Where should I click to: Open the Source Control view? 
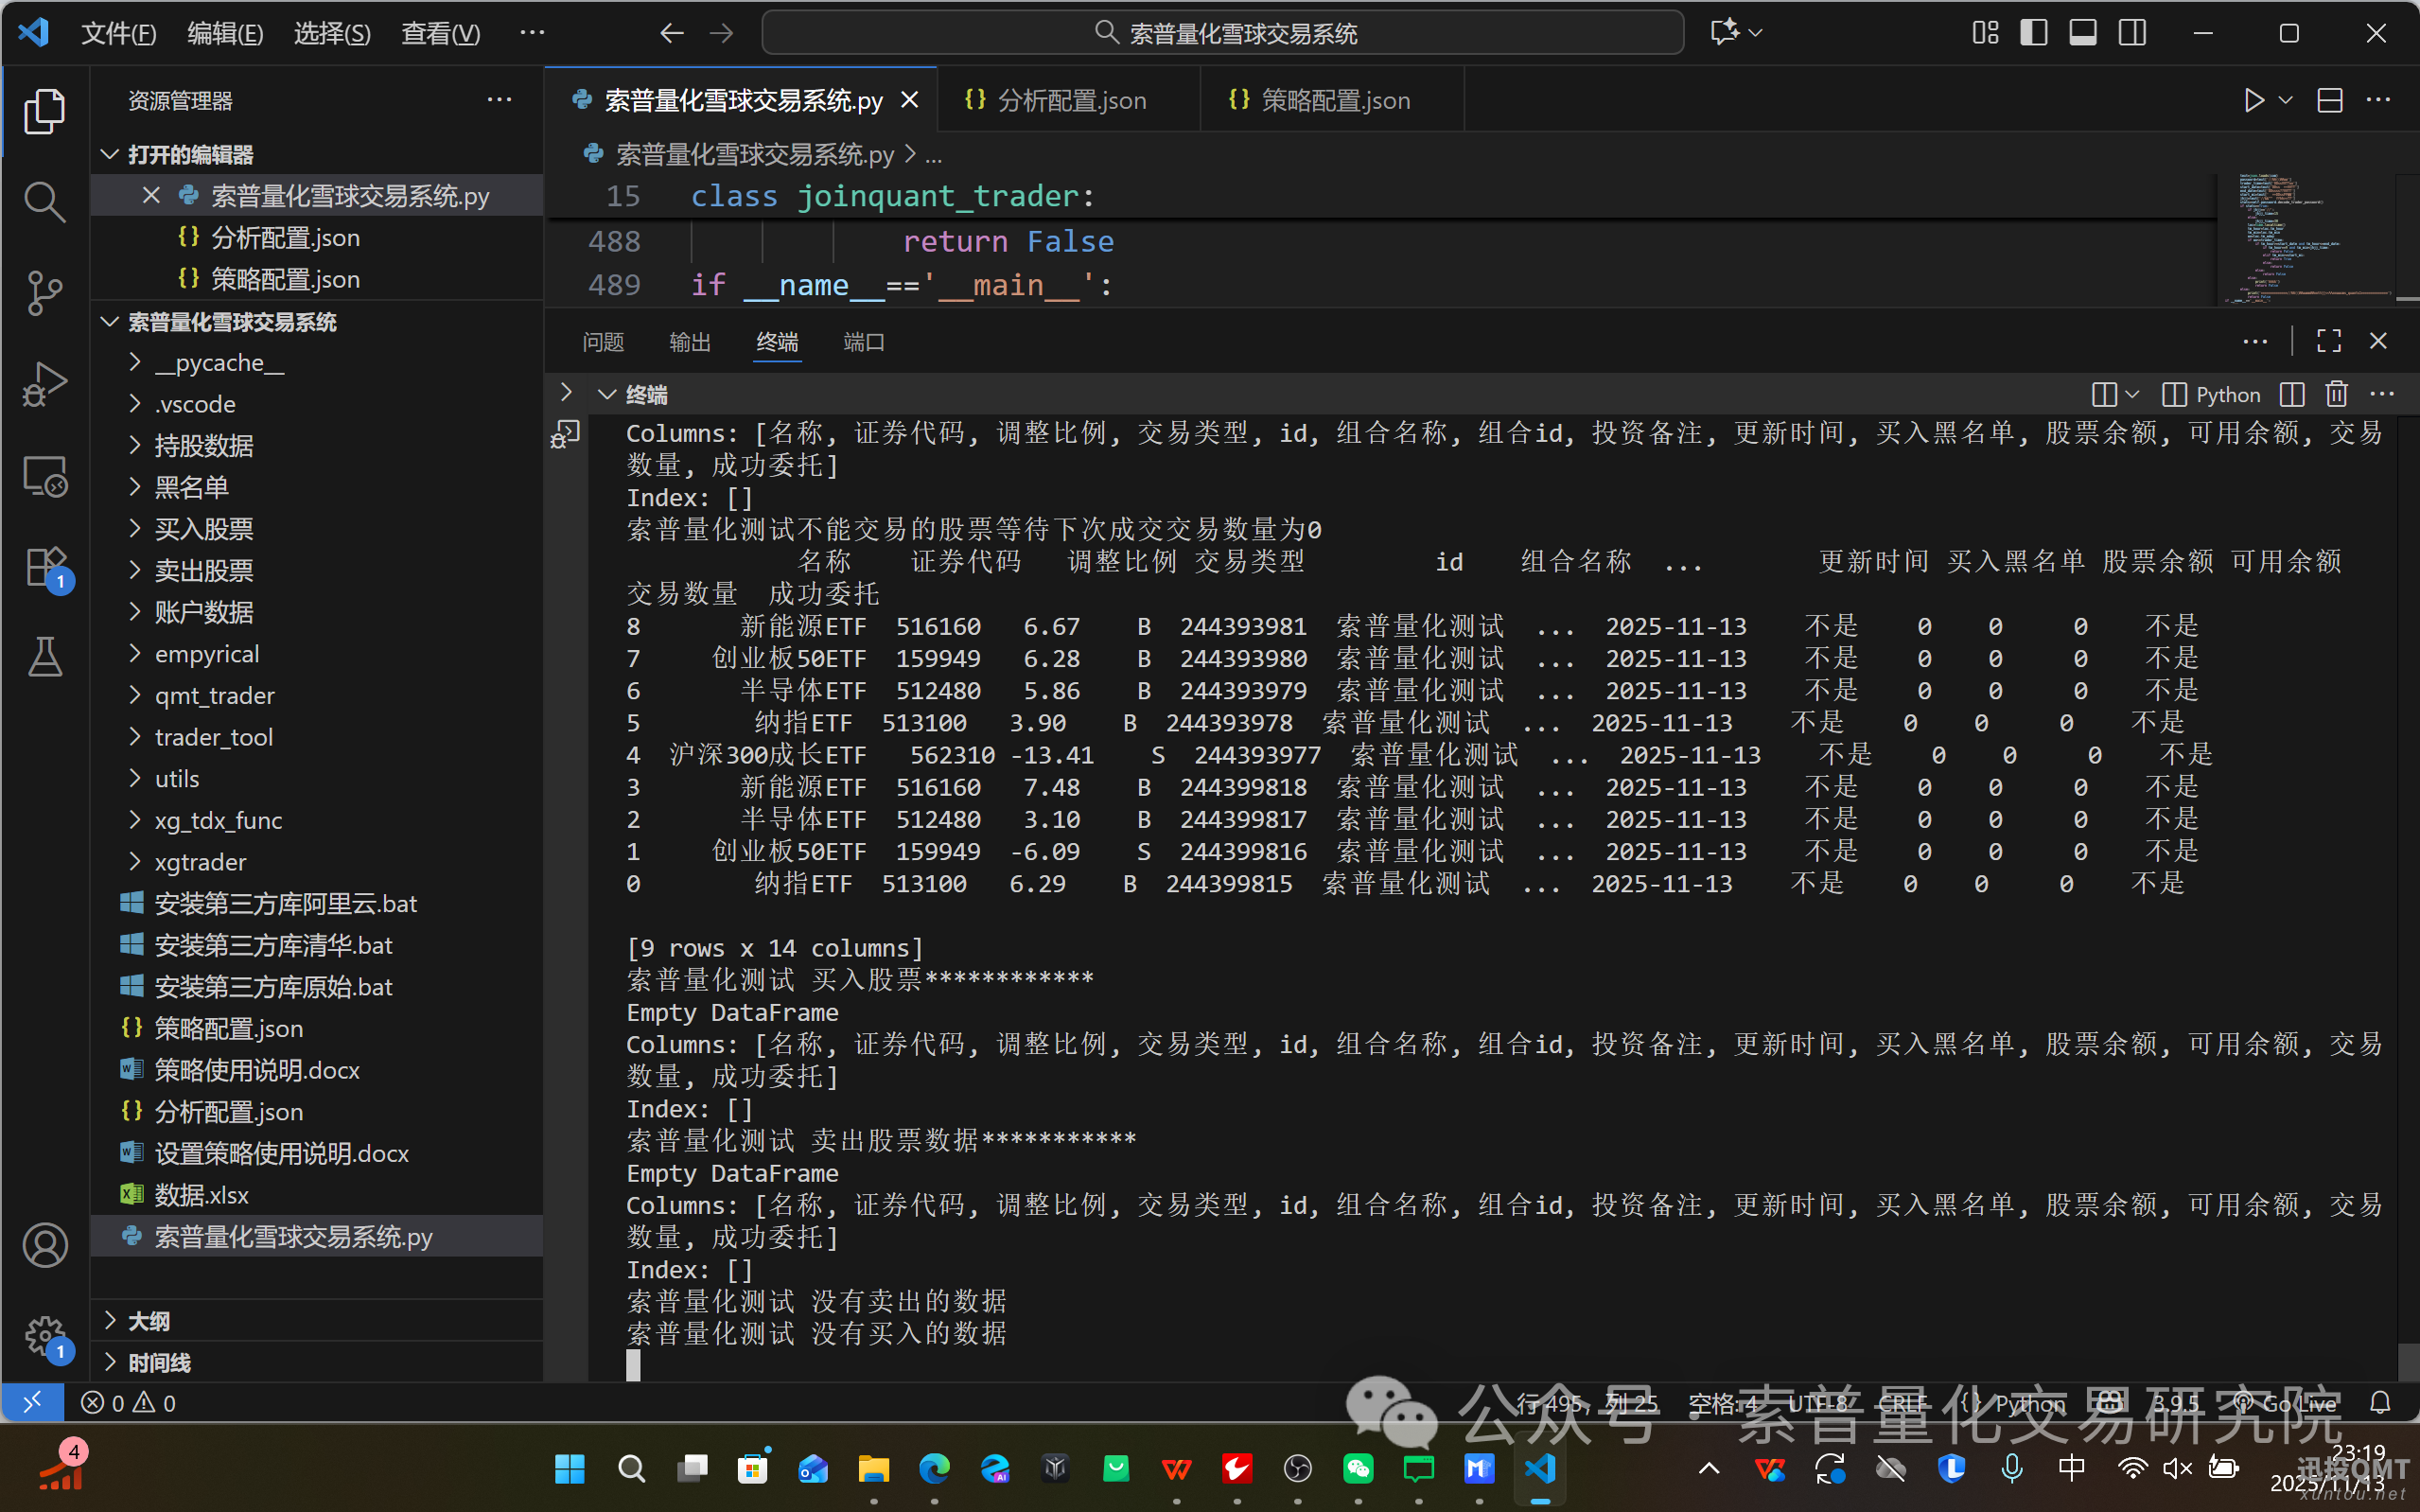(x=45, y=292)
